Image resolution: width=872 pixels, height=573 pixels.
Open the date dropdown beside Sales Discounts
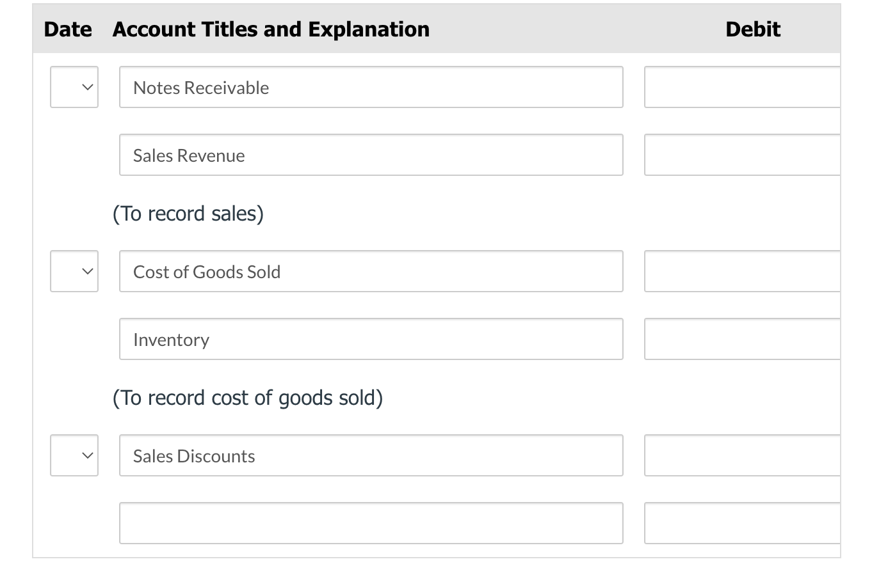[x=74, y=455]
